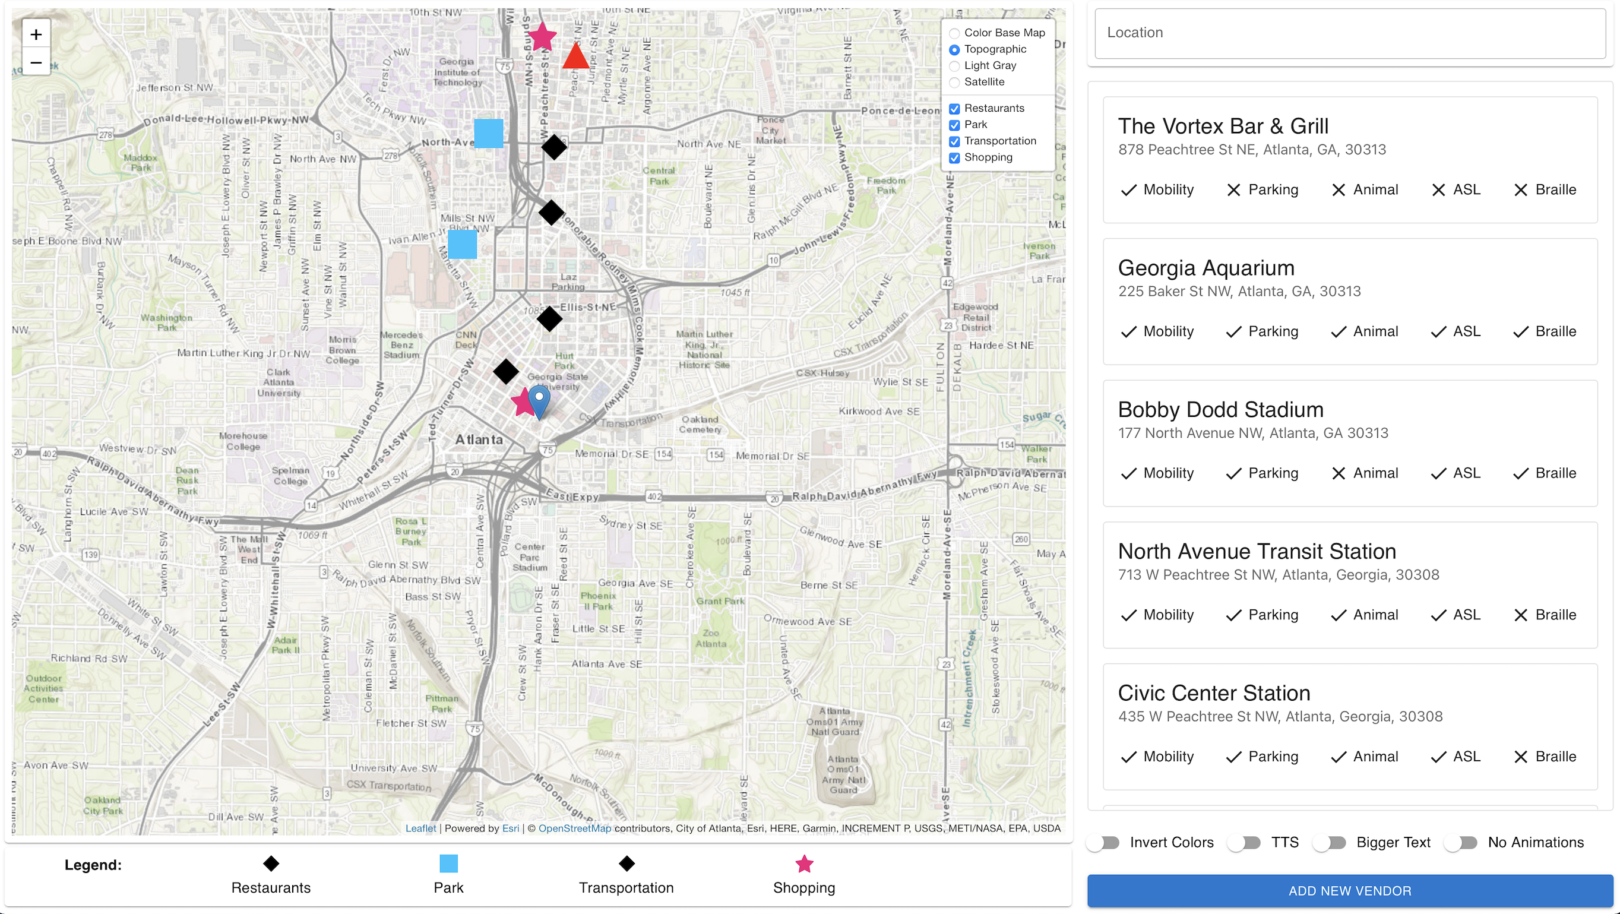Click the Location search input field

[1350, 33]
